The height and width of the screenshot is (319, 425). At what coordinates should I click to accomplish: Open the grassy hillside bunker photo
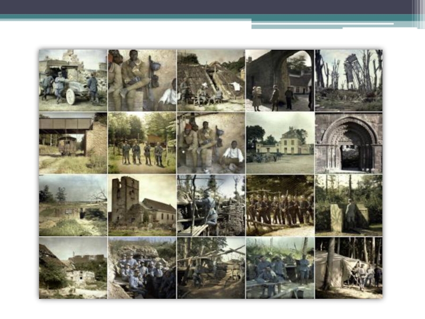pos(73,205)
